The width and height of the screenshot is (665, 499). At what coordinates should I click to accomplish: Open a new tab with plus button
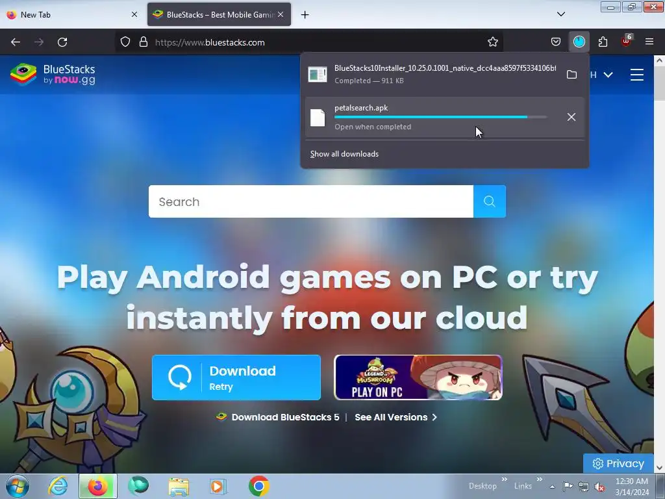pyautogui.click(x=305, y=15)
